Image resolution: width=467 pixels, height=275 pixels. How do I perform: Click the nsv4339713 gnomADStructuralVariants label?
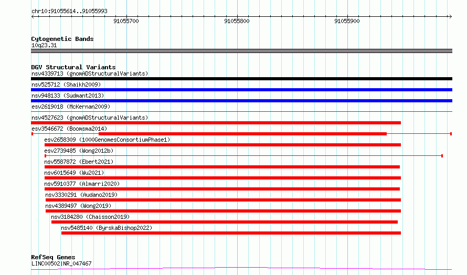coord(90,73)
